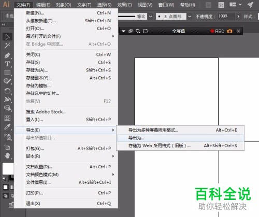Click the Bridge (Br) icon

pyautogui.click(x=208, y=5)
